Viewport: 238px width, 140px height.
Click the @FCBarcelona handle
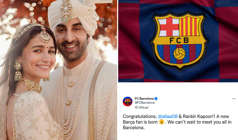click(145, 103)
